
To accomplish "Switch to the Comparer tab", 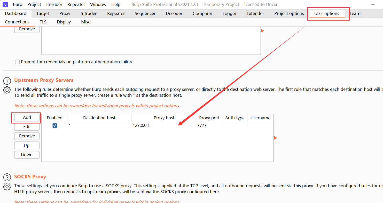I will [202, 13].
